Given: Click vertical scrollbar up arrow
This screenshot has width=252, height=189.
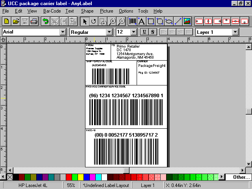Looking at the screenshot, I should (248, 47).
